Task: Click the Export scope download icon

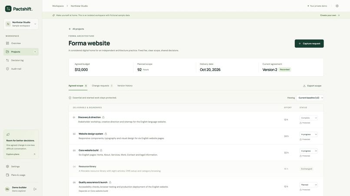Action: [304, 86]
